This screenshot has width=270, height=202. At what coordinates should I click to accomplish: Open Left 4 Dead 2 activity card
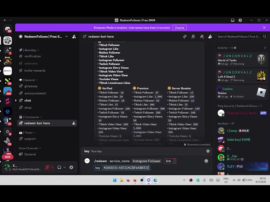[242, 76]
